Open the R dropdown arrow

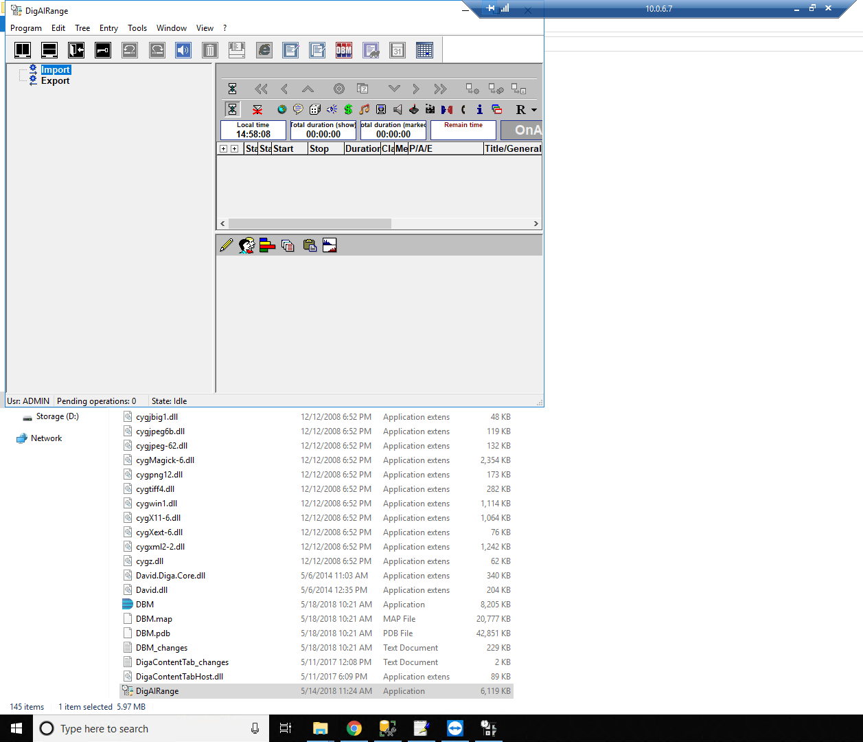pyautogui.click(x=534, y=110)
